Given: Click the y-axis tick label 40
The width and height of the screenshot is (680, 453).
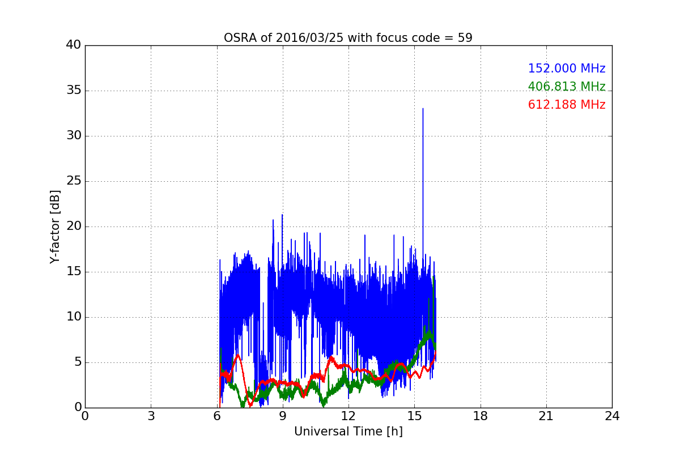Looking at the screenshot, I should (x=74, y=45).
